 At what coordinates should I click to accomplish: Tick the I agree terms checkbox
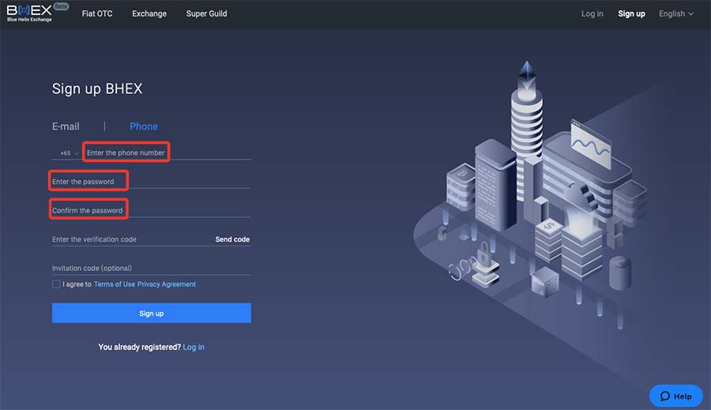tap(56, 284)
